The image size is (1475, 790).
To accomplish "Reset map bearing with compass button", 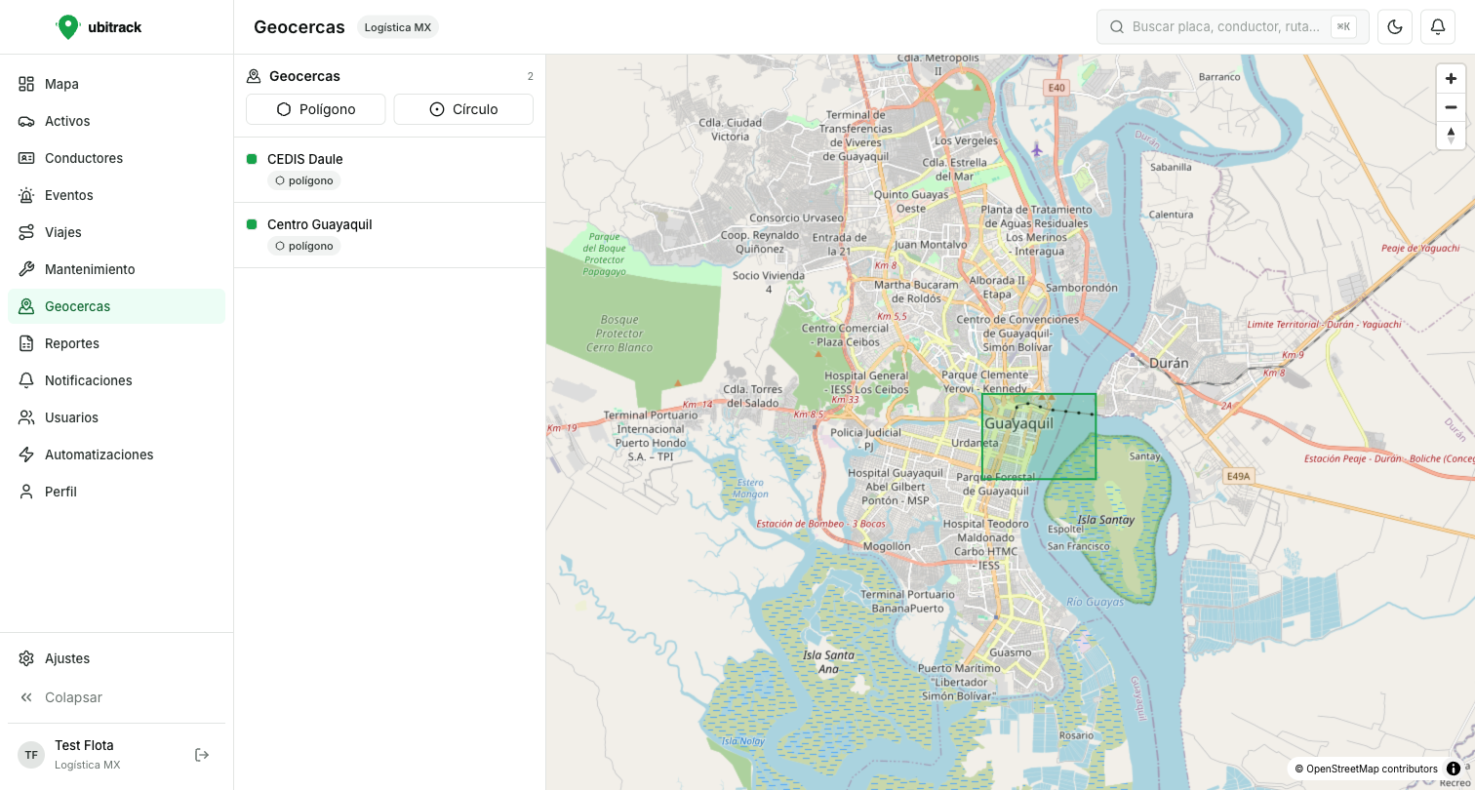I will click(1451, 136).
